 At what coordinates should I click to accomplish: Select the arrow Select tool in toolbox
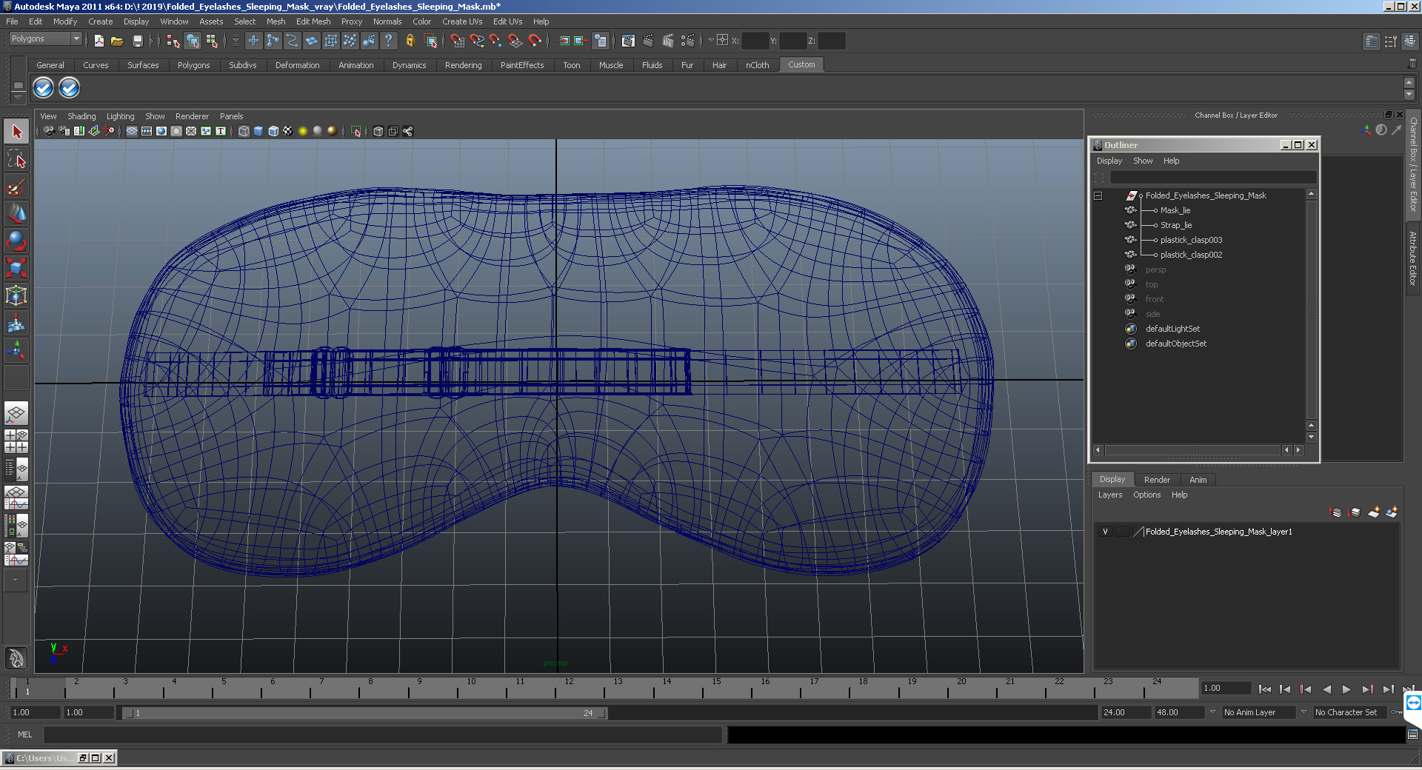(16, 133)
